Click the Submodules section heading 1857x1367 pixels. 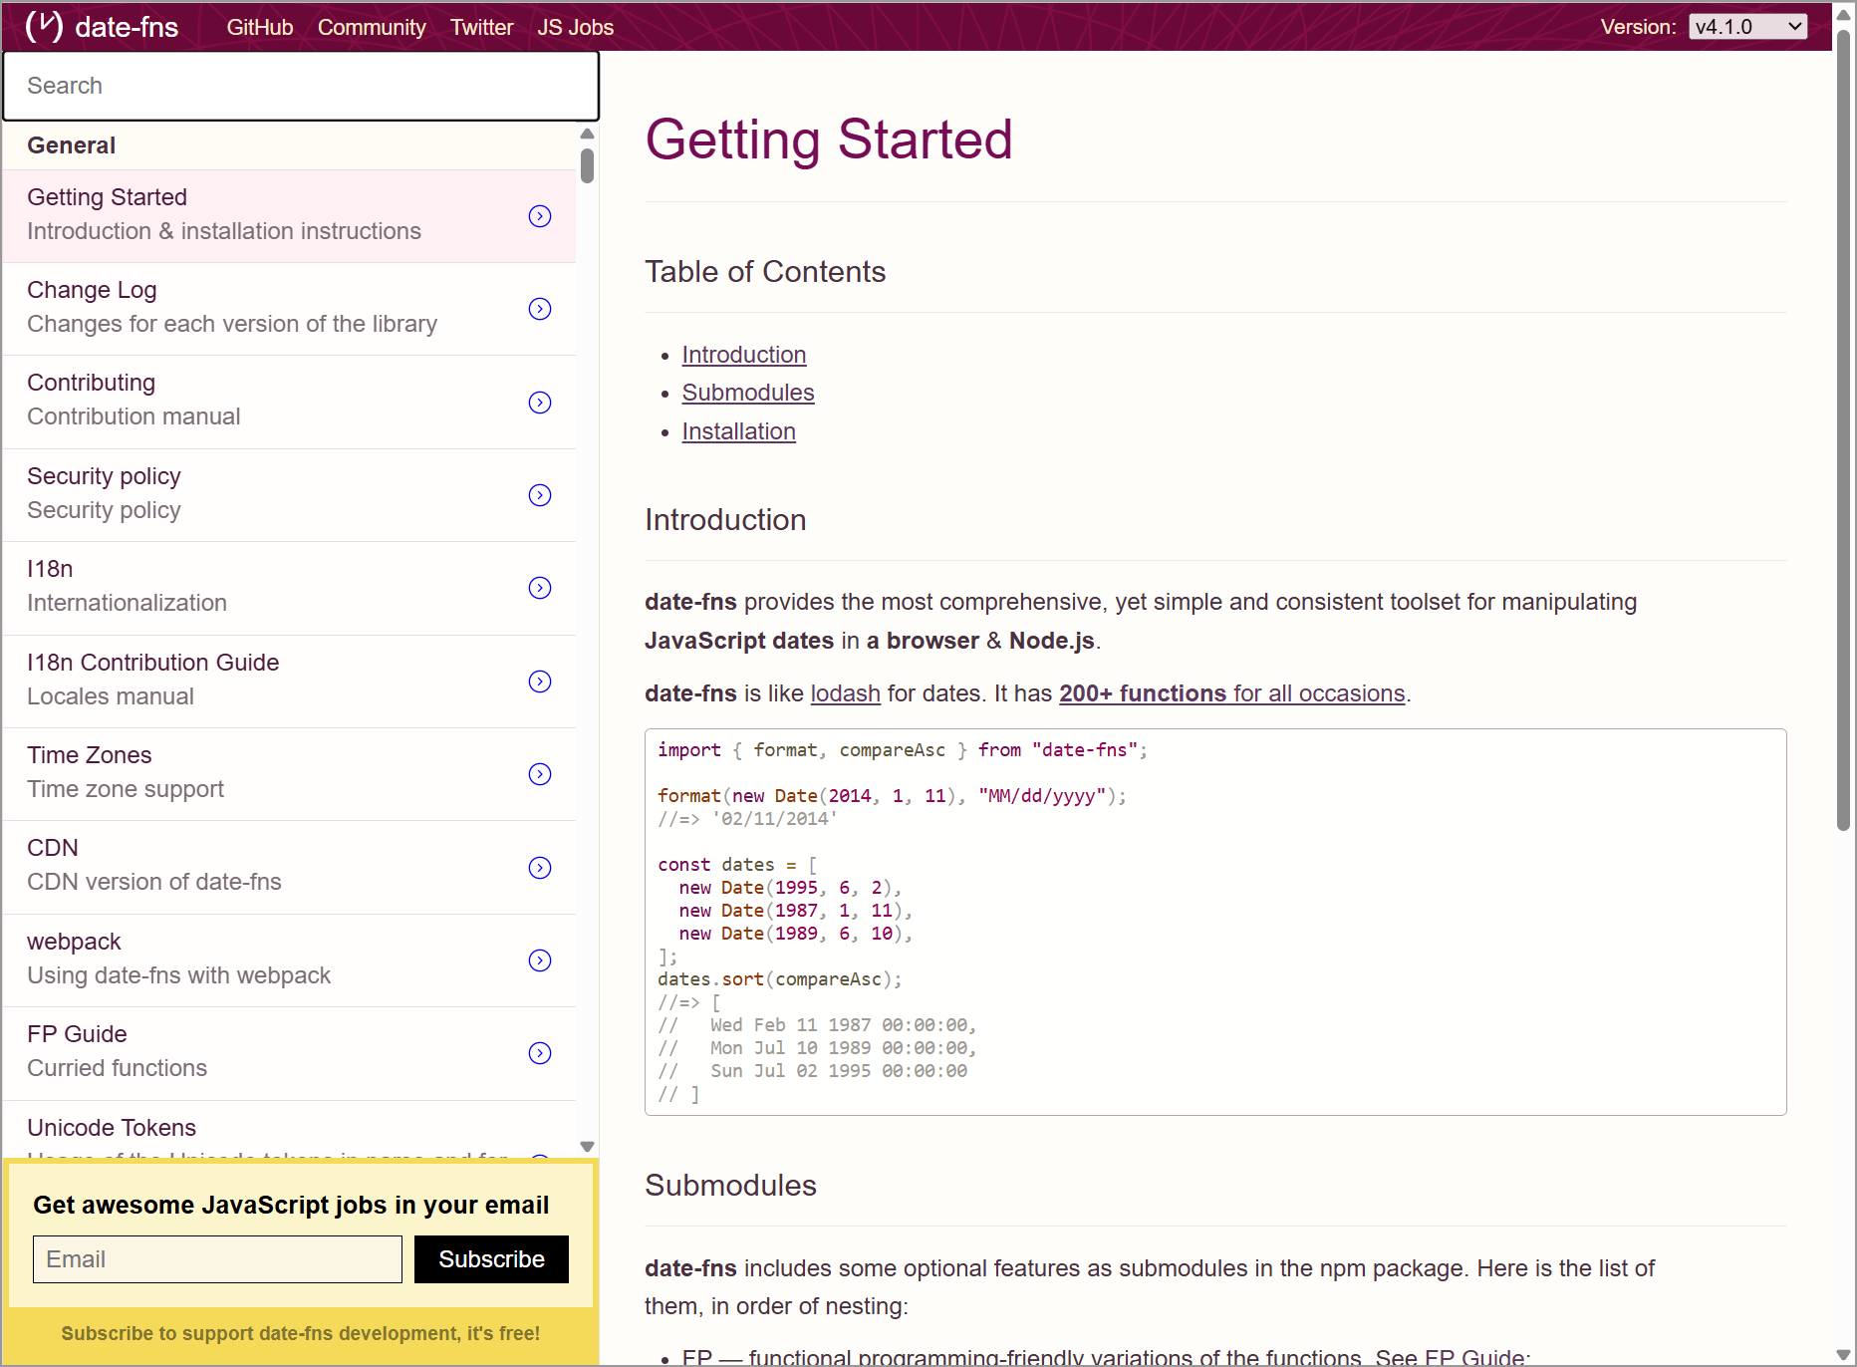[x=731, y=1186]
